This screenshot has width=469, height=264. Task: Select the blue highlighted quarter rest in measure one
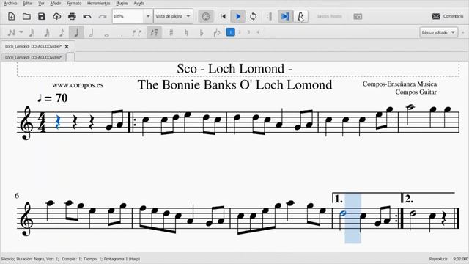point(58,122)
